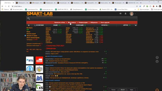Open the Брокеры menu item
Viewport: 162px width, 91px height.
pyautogui.click(x=105, y=25)
